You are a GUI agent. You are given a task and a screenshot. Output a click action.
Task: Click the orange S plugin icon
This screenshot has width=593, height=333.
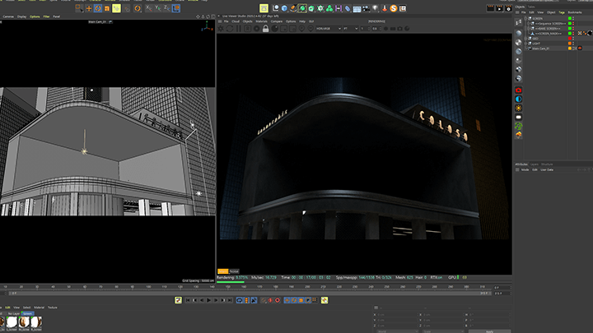(394, 8)
